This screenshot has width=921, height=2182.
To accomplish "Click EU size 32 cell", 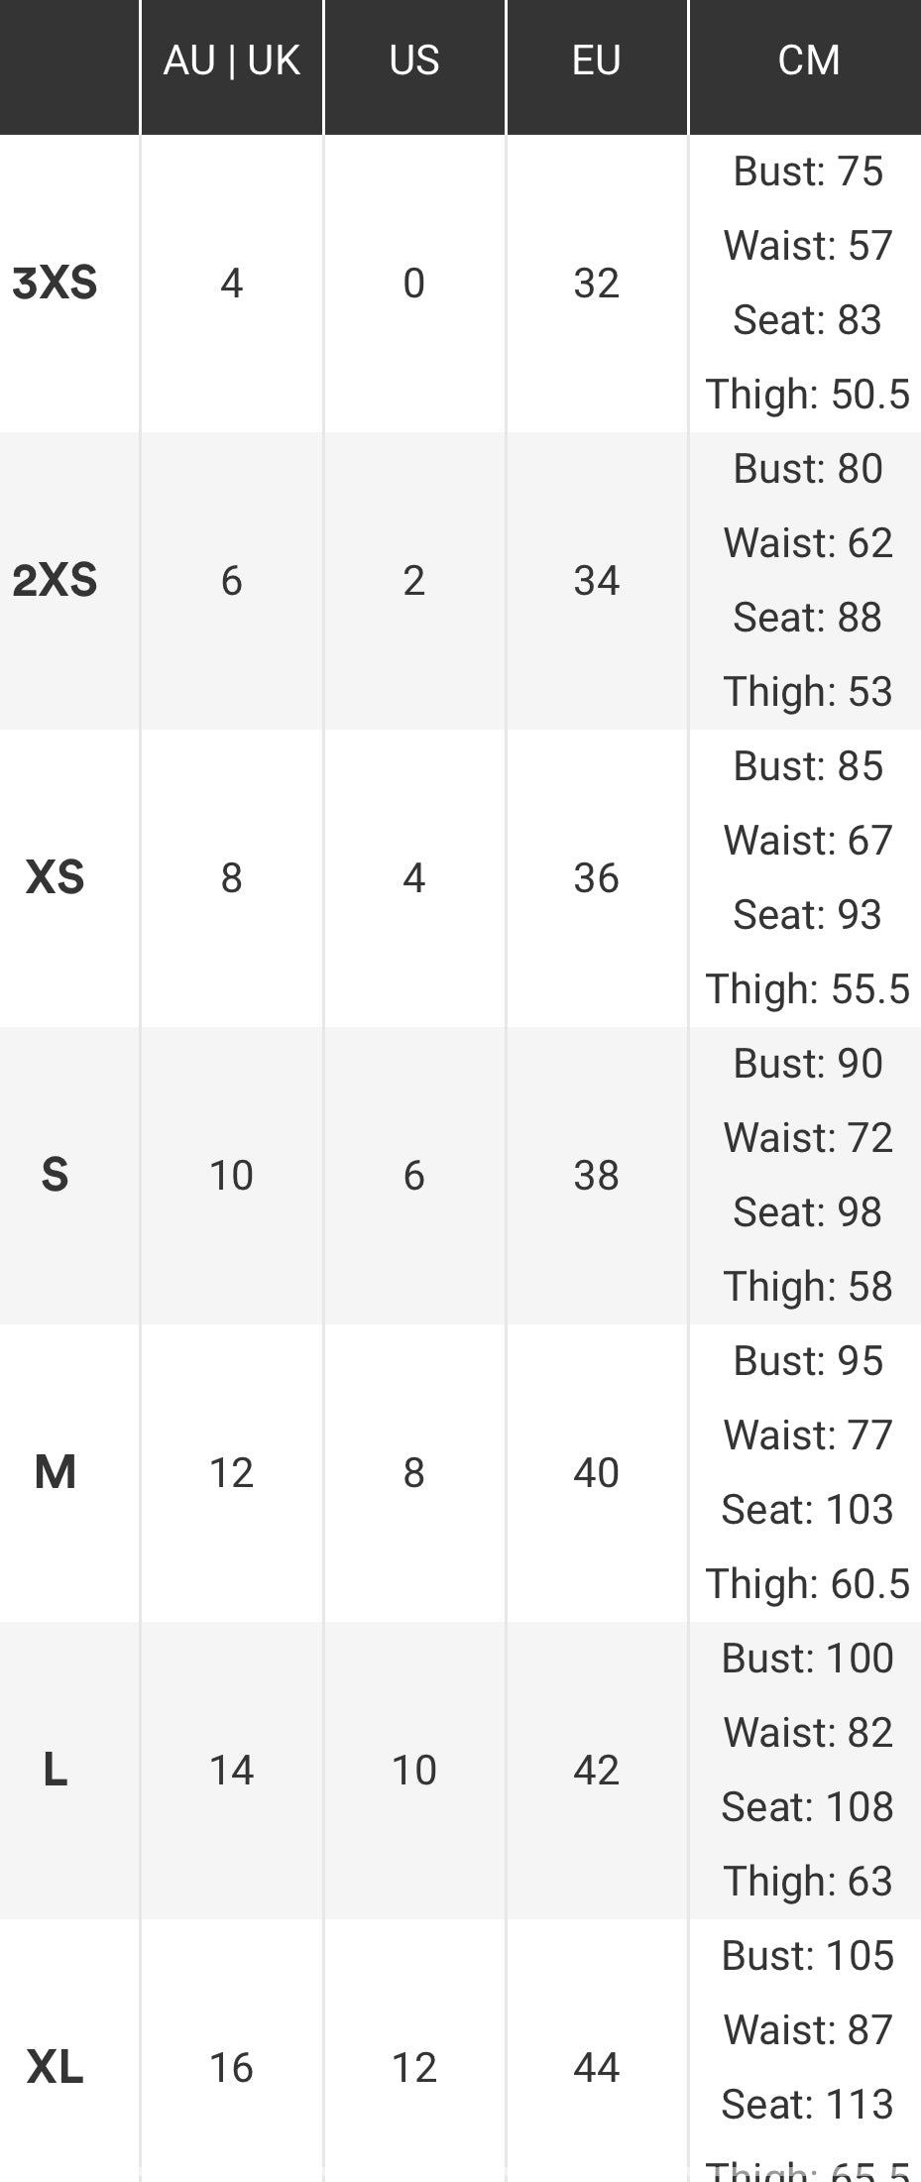I will click(596, 284).
